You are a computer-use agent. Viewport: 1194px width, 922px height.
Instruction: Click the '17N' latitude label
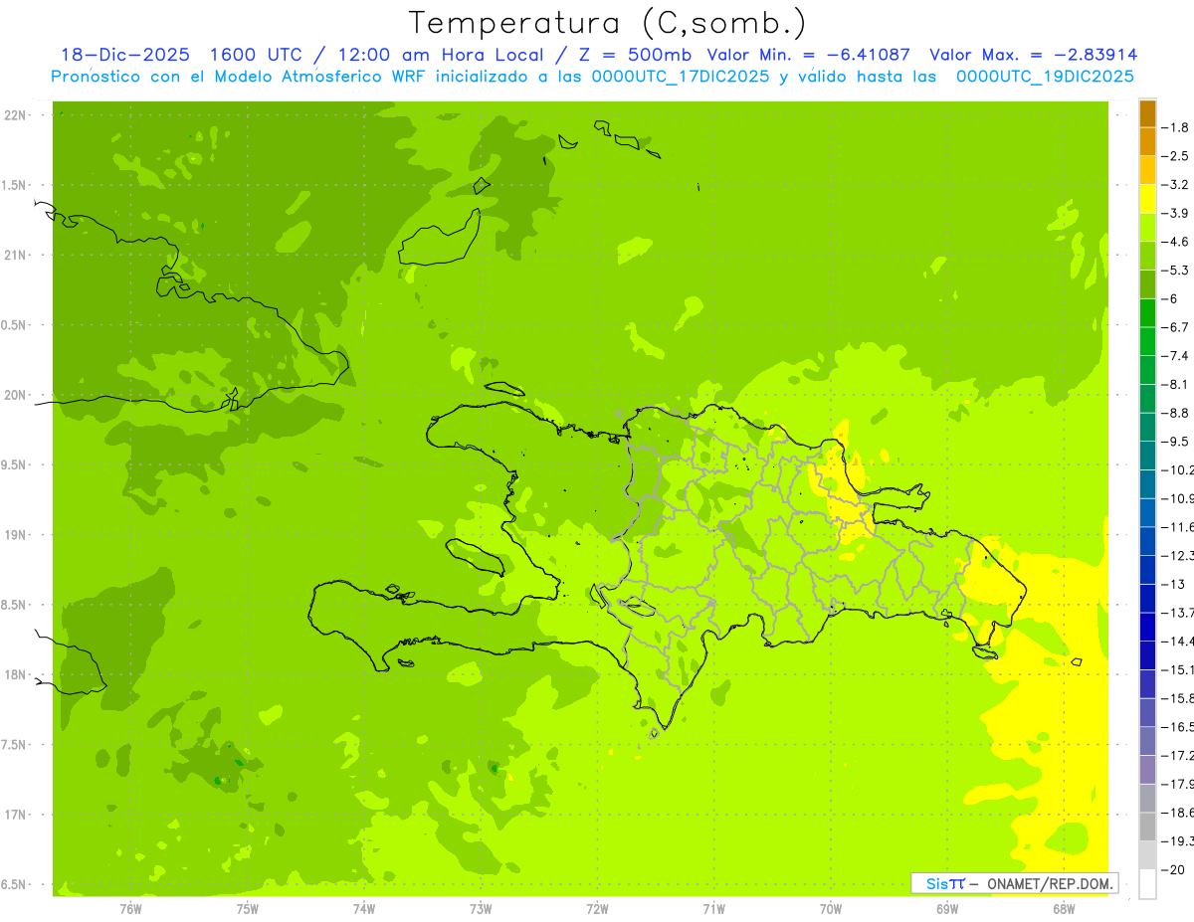(17, 815)
